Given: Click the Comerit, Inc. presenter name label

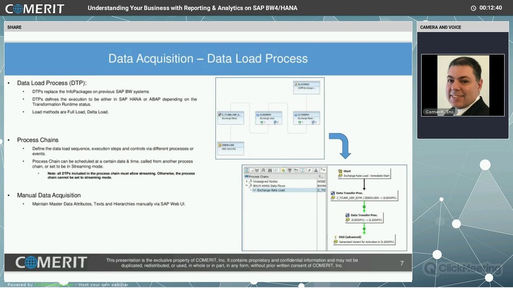Looking at the screenshot, I should tap(440, 112).
